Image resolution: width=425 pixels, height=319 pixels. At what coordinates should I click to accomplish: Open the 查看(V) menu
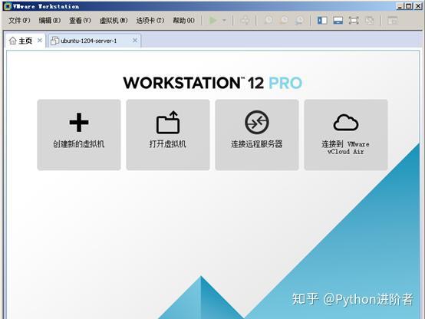80,21
